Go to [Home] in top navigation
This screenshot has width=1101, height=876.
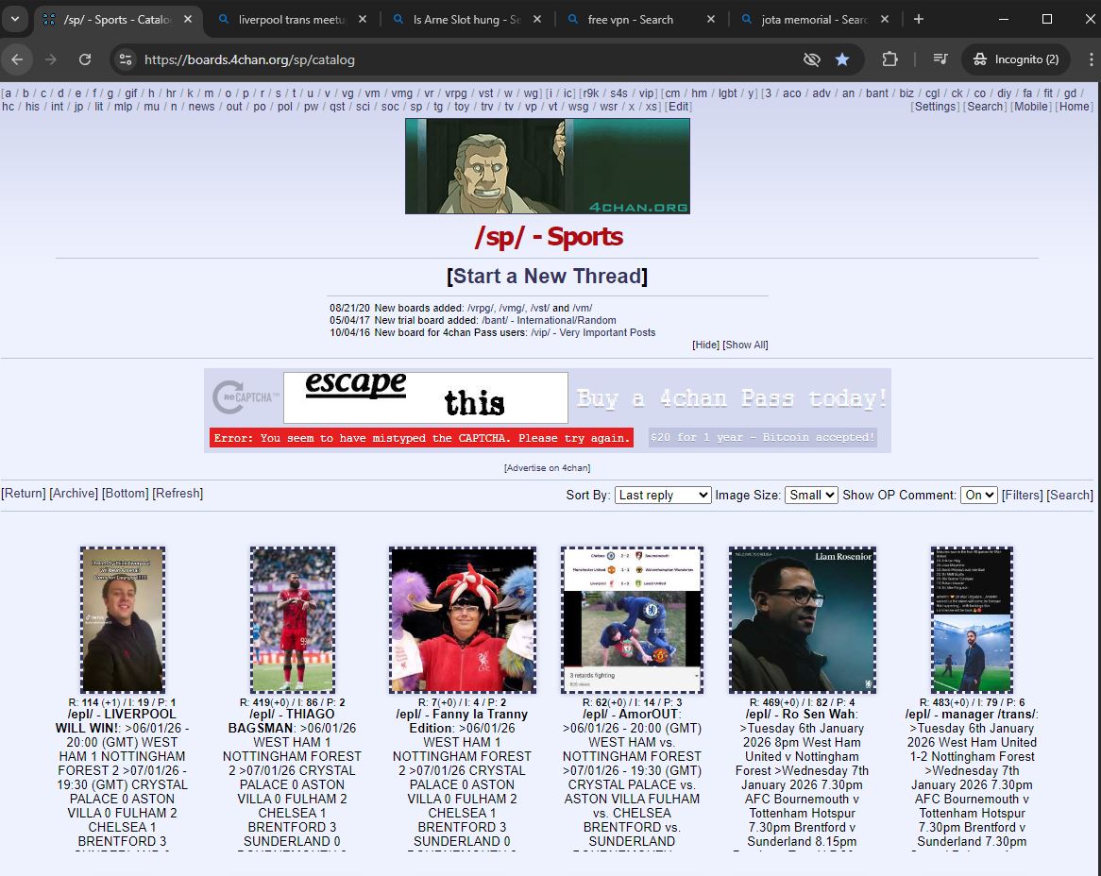click(1075, 107)
